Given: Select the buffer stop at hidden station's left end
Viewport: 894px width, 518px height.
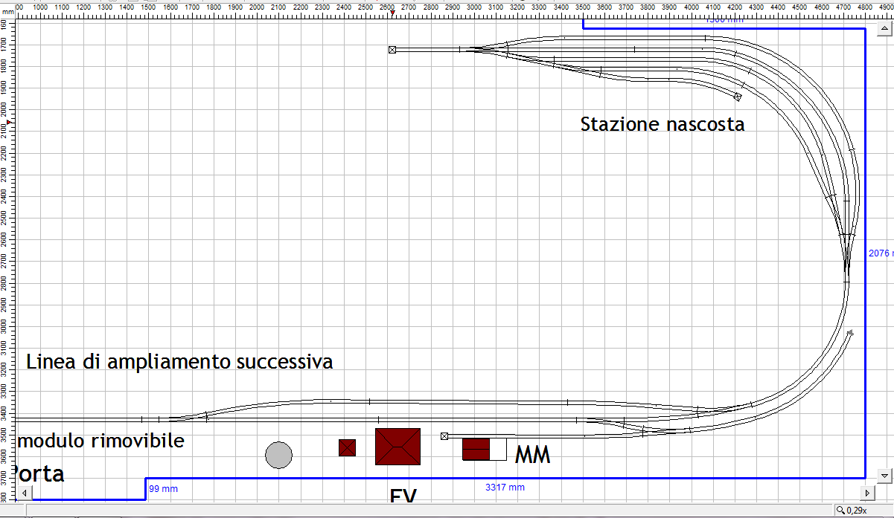Looking at the screenshot, I should 392,50.
